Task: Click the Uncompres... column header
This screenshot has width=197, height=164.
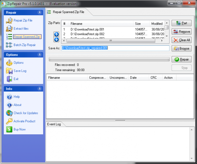Action: [118, 78]
